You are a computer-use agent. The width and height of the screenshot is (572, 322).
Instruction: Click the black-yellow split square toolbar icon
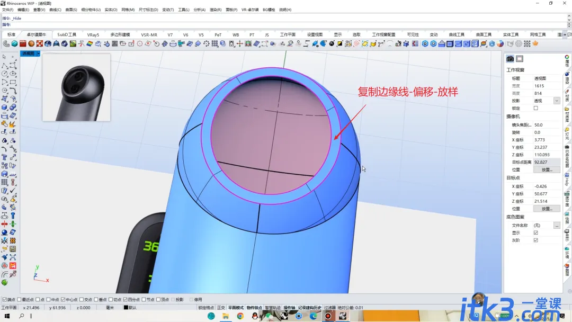(x=339, y=44)
